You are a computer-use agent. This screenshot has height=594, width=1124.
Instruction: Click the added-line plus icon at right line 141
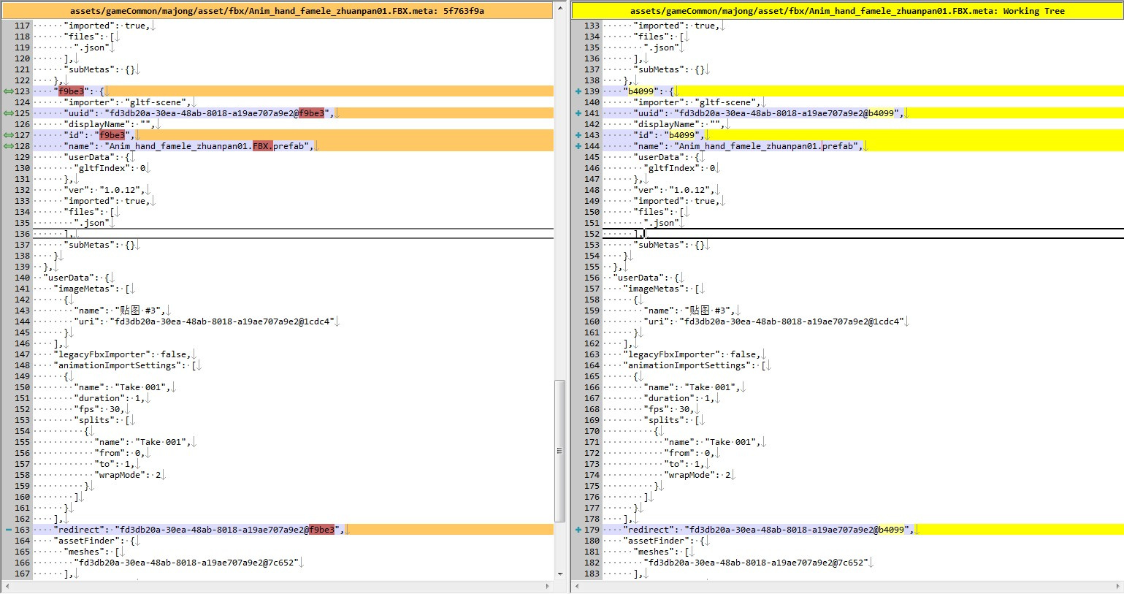pos(578,113)
